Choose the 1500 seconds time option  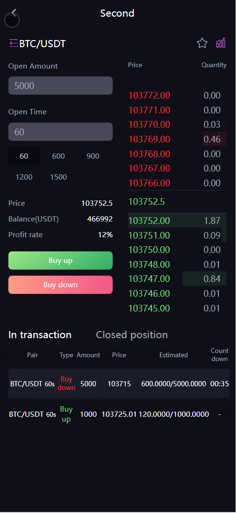tap(59, 177)
